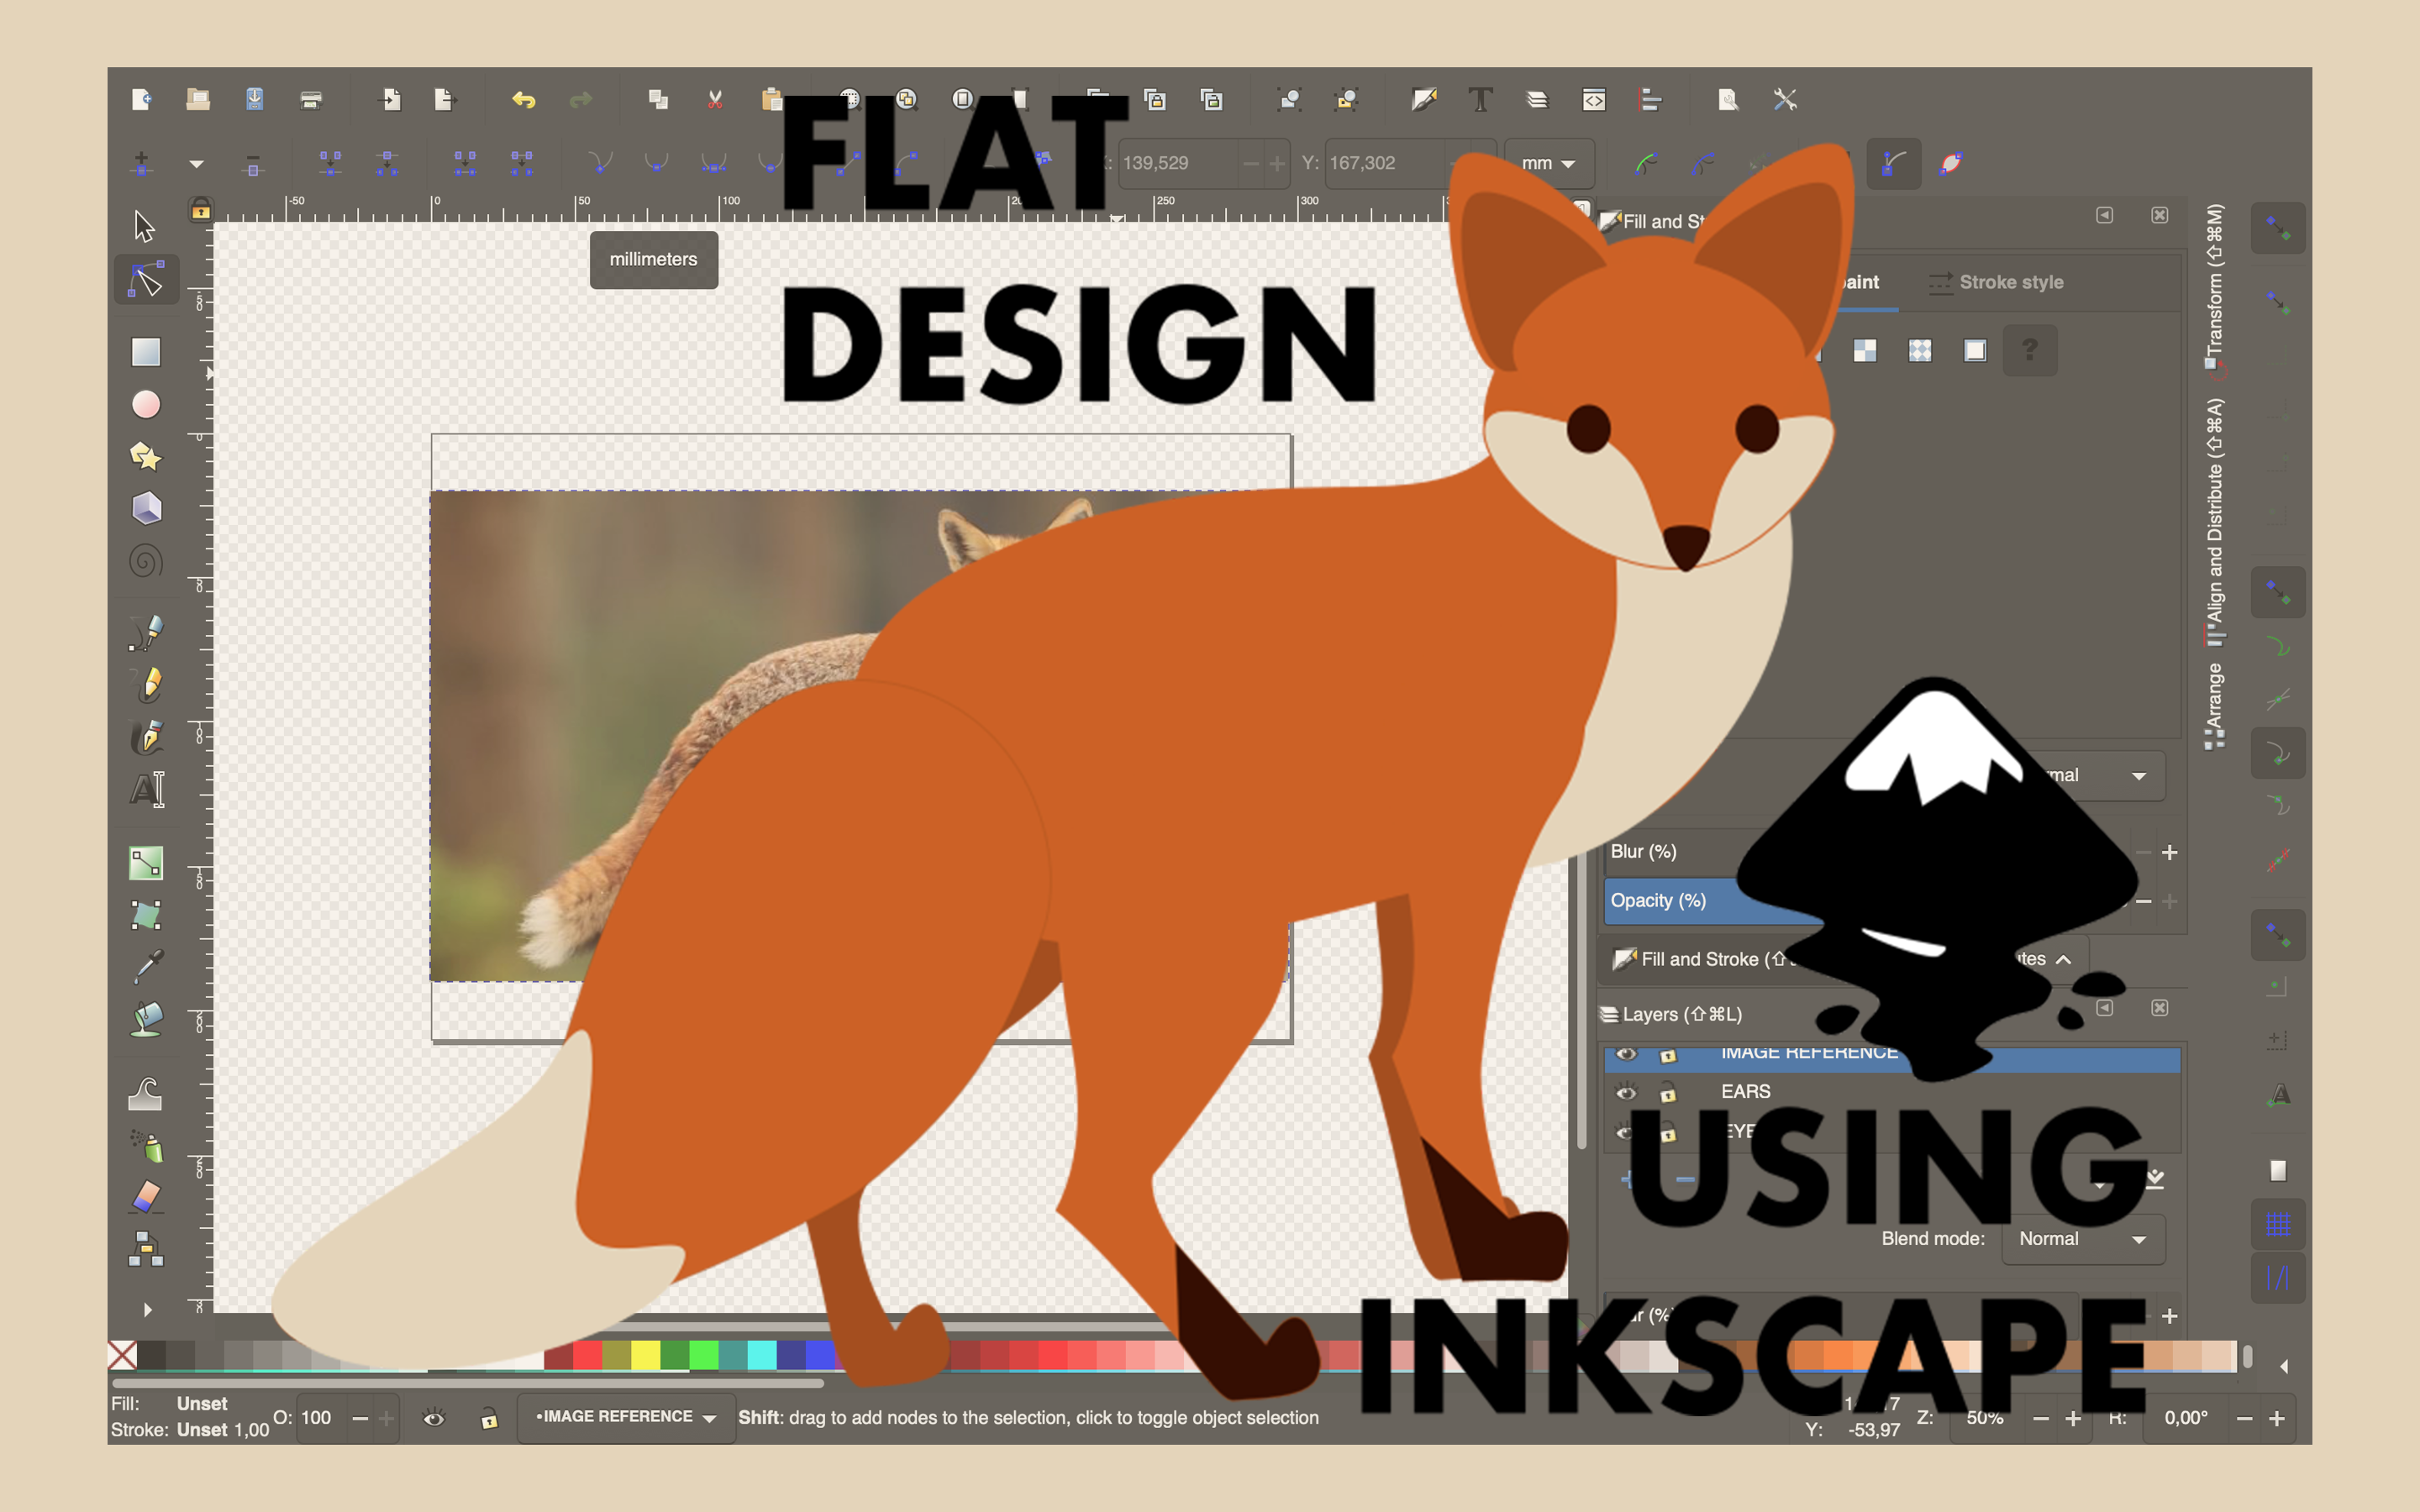
Task: Click the Print document icon
Action: [x=311, y=99]
